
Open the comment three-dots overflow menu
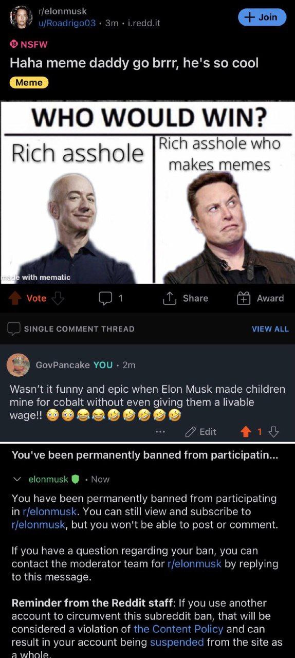click(160, 432)
